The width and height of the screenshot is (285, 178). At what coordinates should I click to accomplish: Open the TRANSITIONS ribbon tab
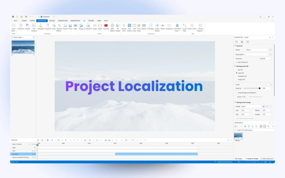[63, 21]
